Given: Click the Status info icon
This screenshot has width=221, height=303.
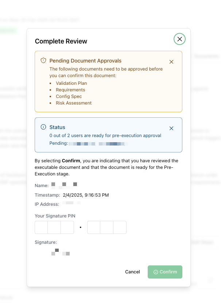Looking at the screenshot, I should click(x=43, y=127).
